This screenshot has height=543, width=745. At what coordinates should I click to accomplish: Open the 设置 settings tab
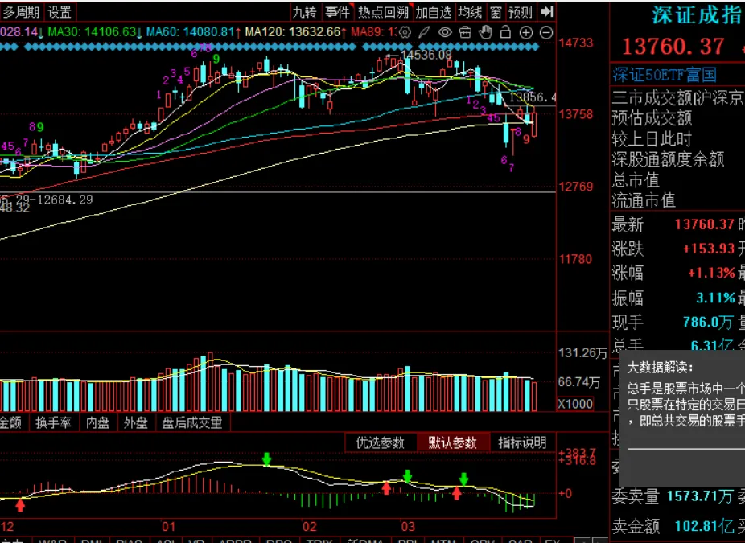(60, 11)
